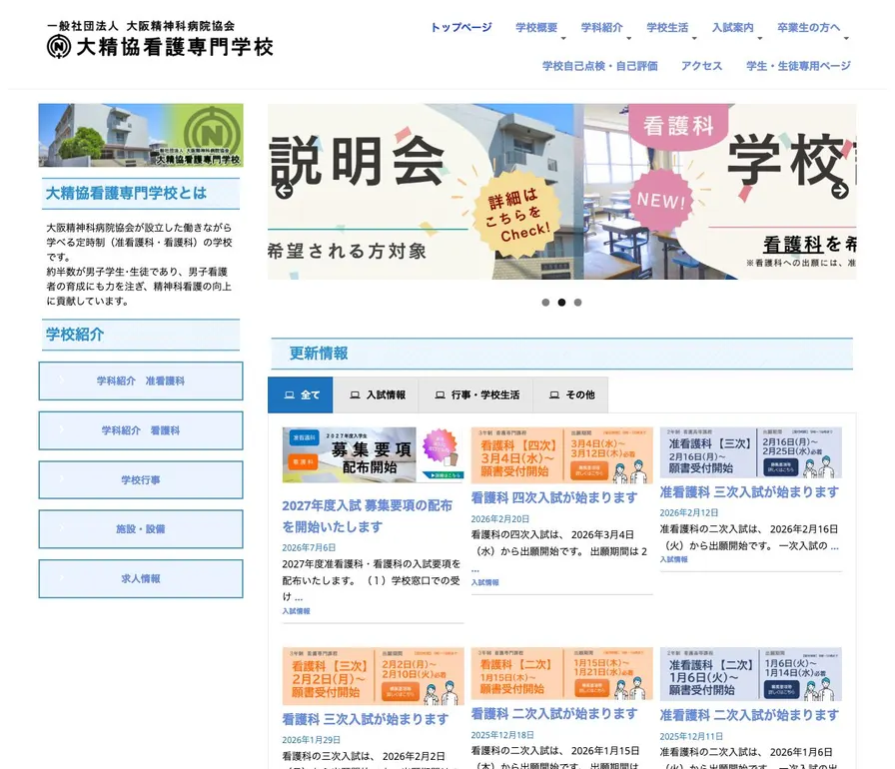Open 学校自己点検・自己評価 page
Screen dimensions: 895x769
[600, 66]
